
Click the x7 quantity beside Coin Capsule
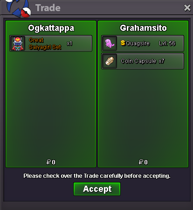[161, 61]
